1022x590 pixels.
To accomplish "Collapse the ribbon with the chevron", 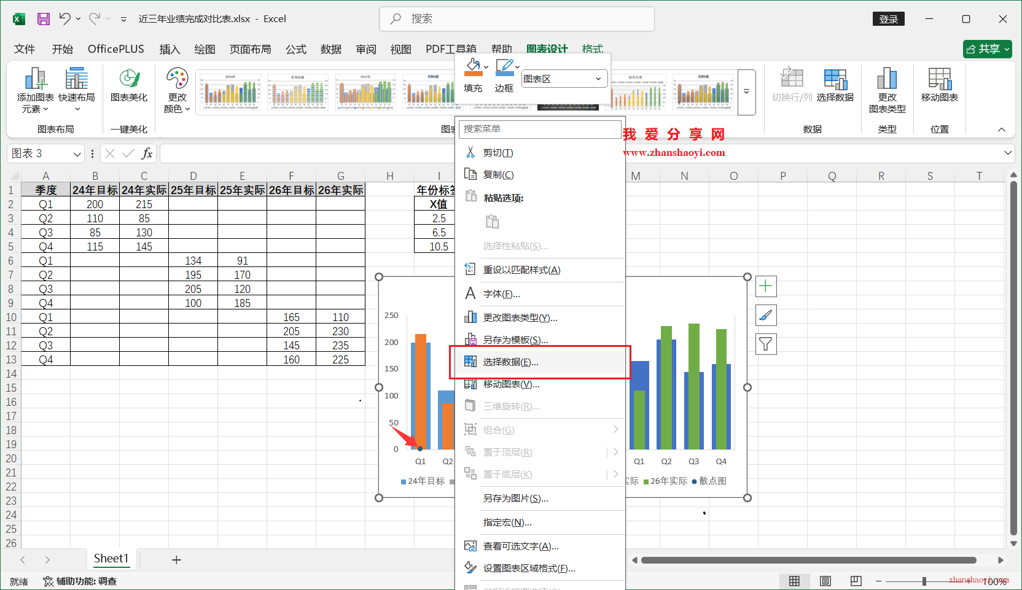I will tap(1002, 130).
